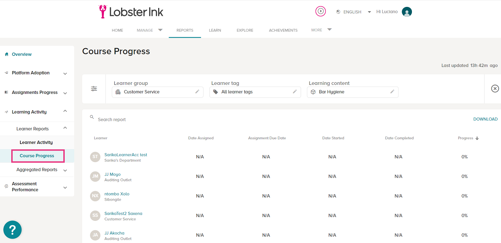The width and height of the screenshot is (501, 243).
Task: Click the JM avatar for JJ Moyo
Action: click(x=95, y=176)
